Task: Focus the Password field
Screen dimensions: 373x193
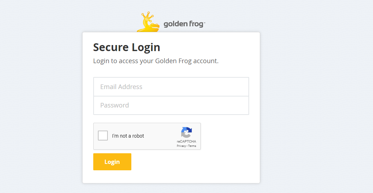Action: click(x=171, y=105)
